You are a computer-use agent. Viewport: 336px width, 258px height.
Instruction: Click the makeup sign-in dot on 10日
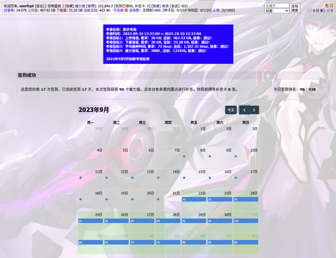point(236,157)
